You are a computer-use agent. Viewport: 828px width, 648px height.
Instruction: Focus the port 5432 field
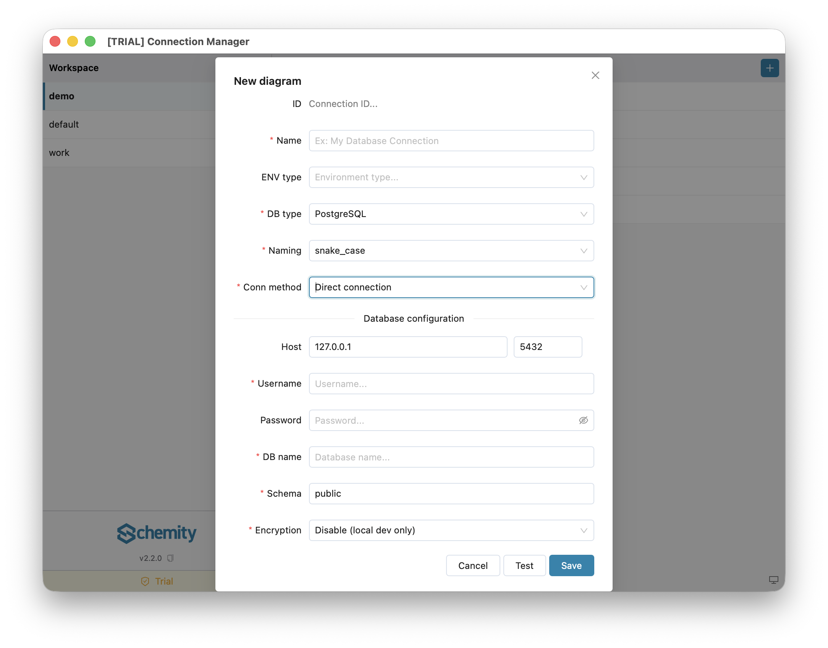548,347
